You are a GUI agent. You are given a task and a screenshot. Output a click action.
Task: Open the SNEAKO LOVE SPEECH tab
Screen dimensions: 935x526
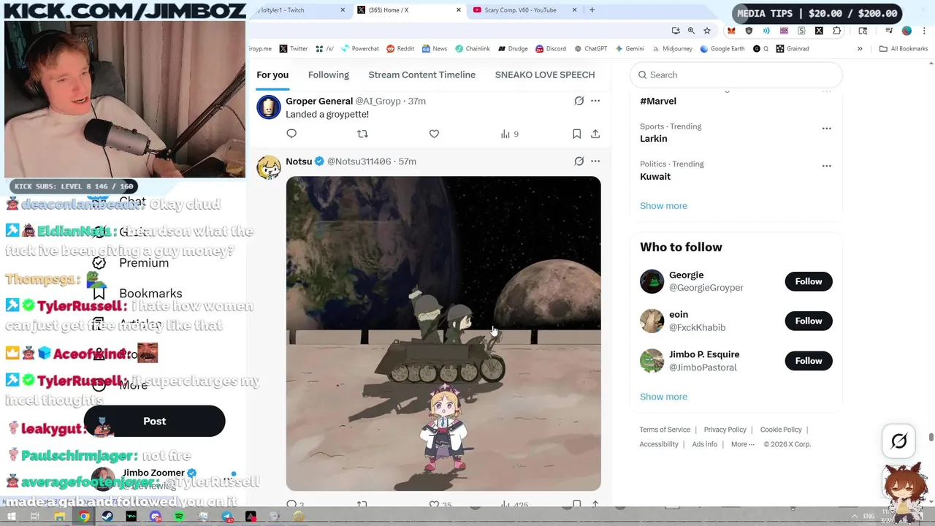pos(545,75)
